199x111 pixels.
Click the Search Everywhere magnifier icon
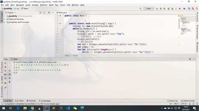pos(197,9)
